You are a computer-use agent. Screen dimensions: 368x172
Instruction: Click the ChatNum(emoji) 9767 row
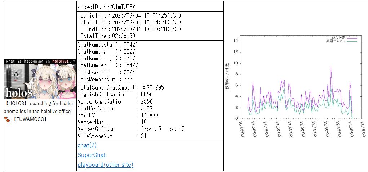tap(106, 58)
